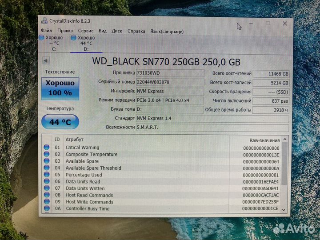Screen dimensions: 320x240
Task: Open the Правка menu
Action: pos(65,31)
